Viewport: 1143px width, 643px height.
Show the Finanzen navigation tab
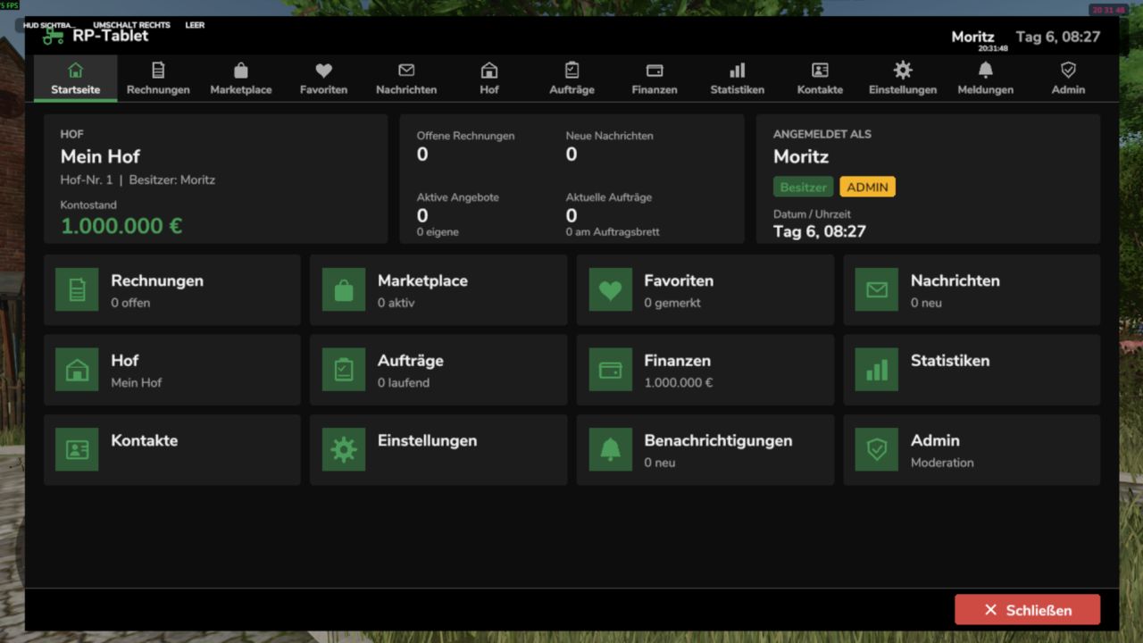pyautogui.click(x=655, y=78)
